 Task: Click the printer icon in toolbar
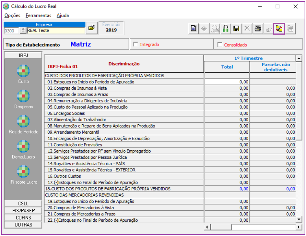coord(258,29)
